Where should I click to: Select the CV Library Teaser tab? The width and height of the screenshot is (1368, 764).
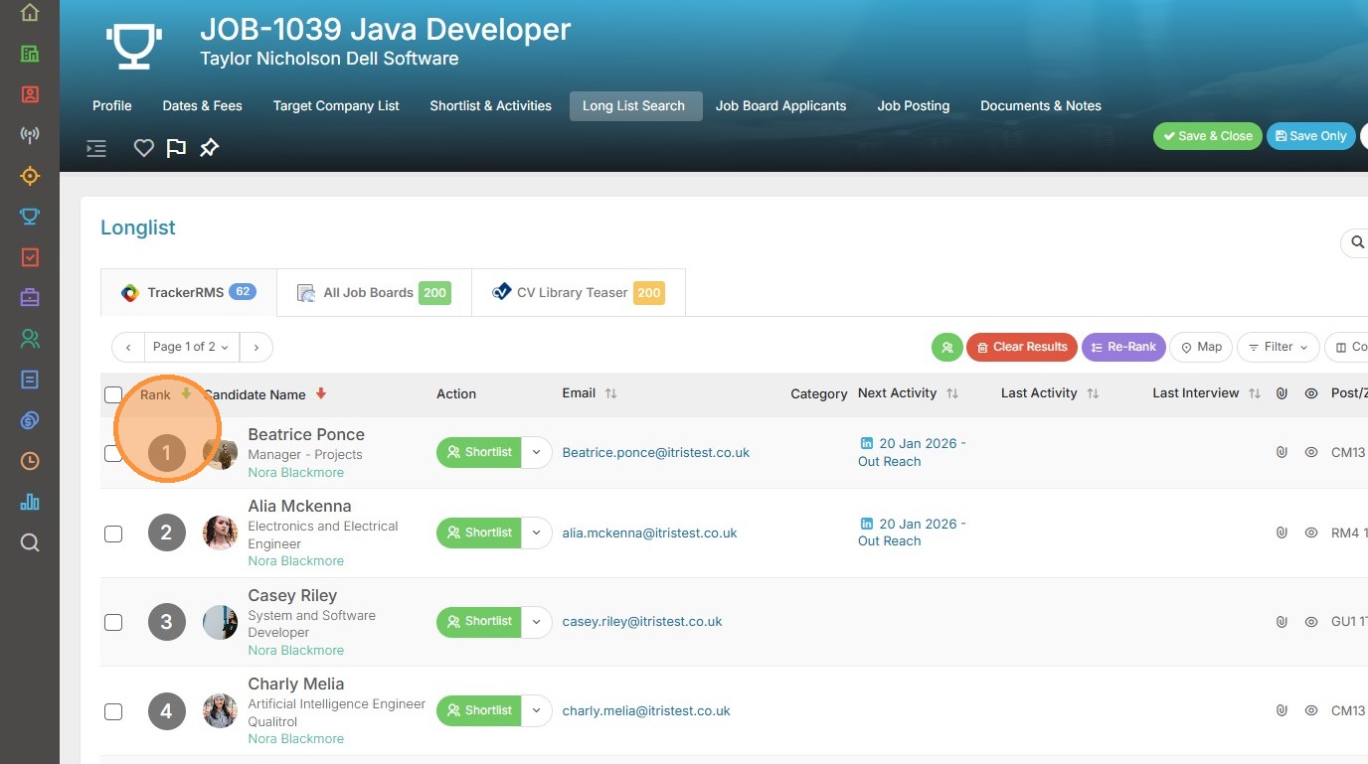point(578,293)
